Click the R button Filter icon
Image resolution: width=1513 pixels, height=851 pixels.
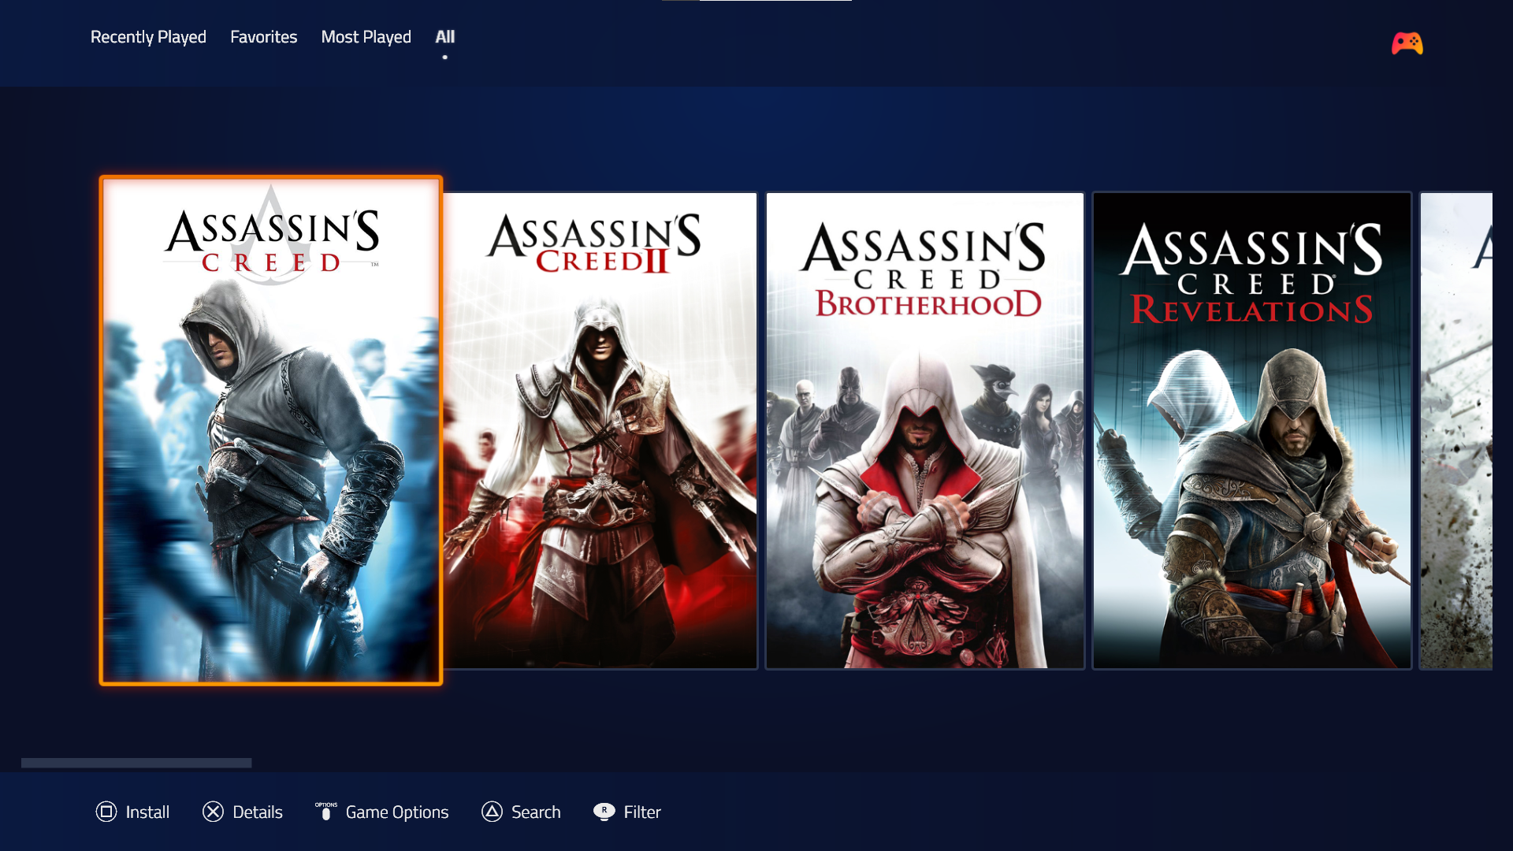click(603, 812)
